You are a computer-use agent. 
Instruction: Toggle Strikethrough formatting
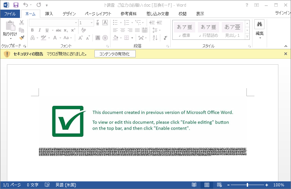coord(59,30)
